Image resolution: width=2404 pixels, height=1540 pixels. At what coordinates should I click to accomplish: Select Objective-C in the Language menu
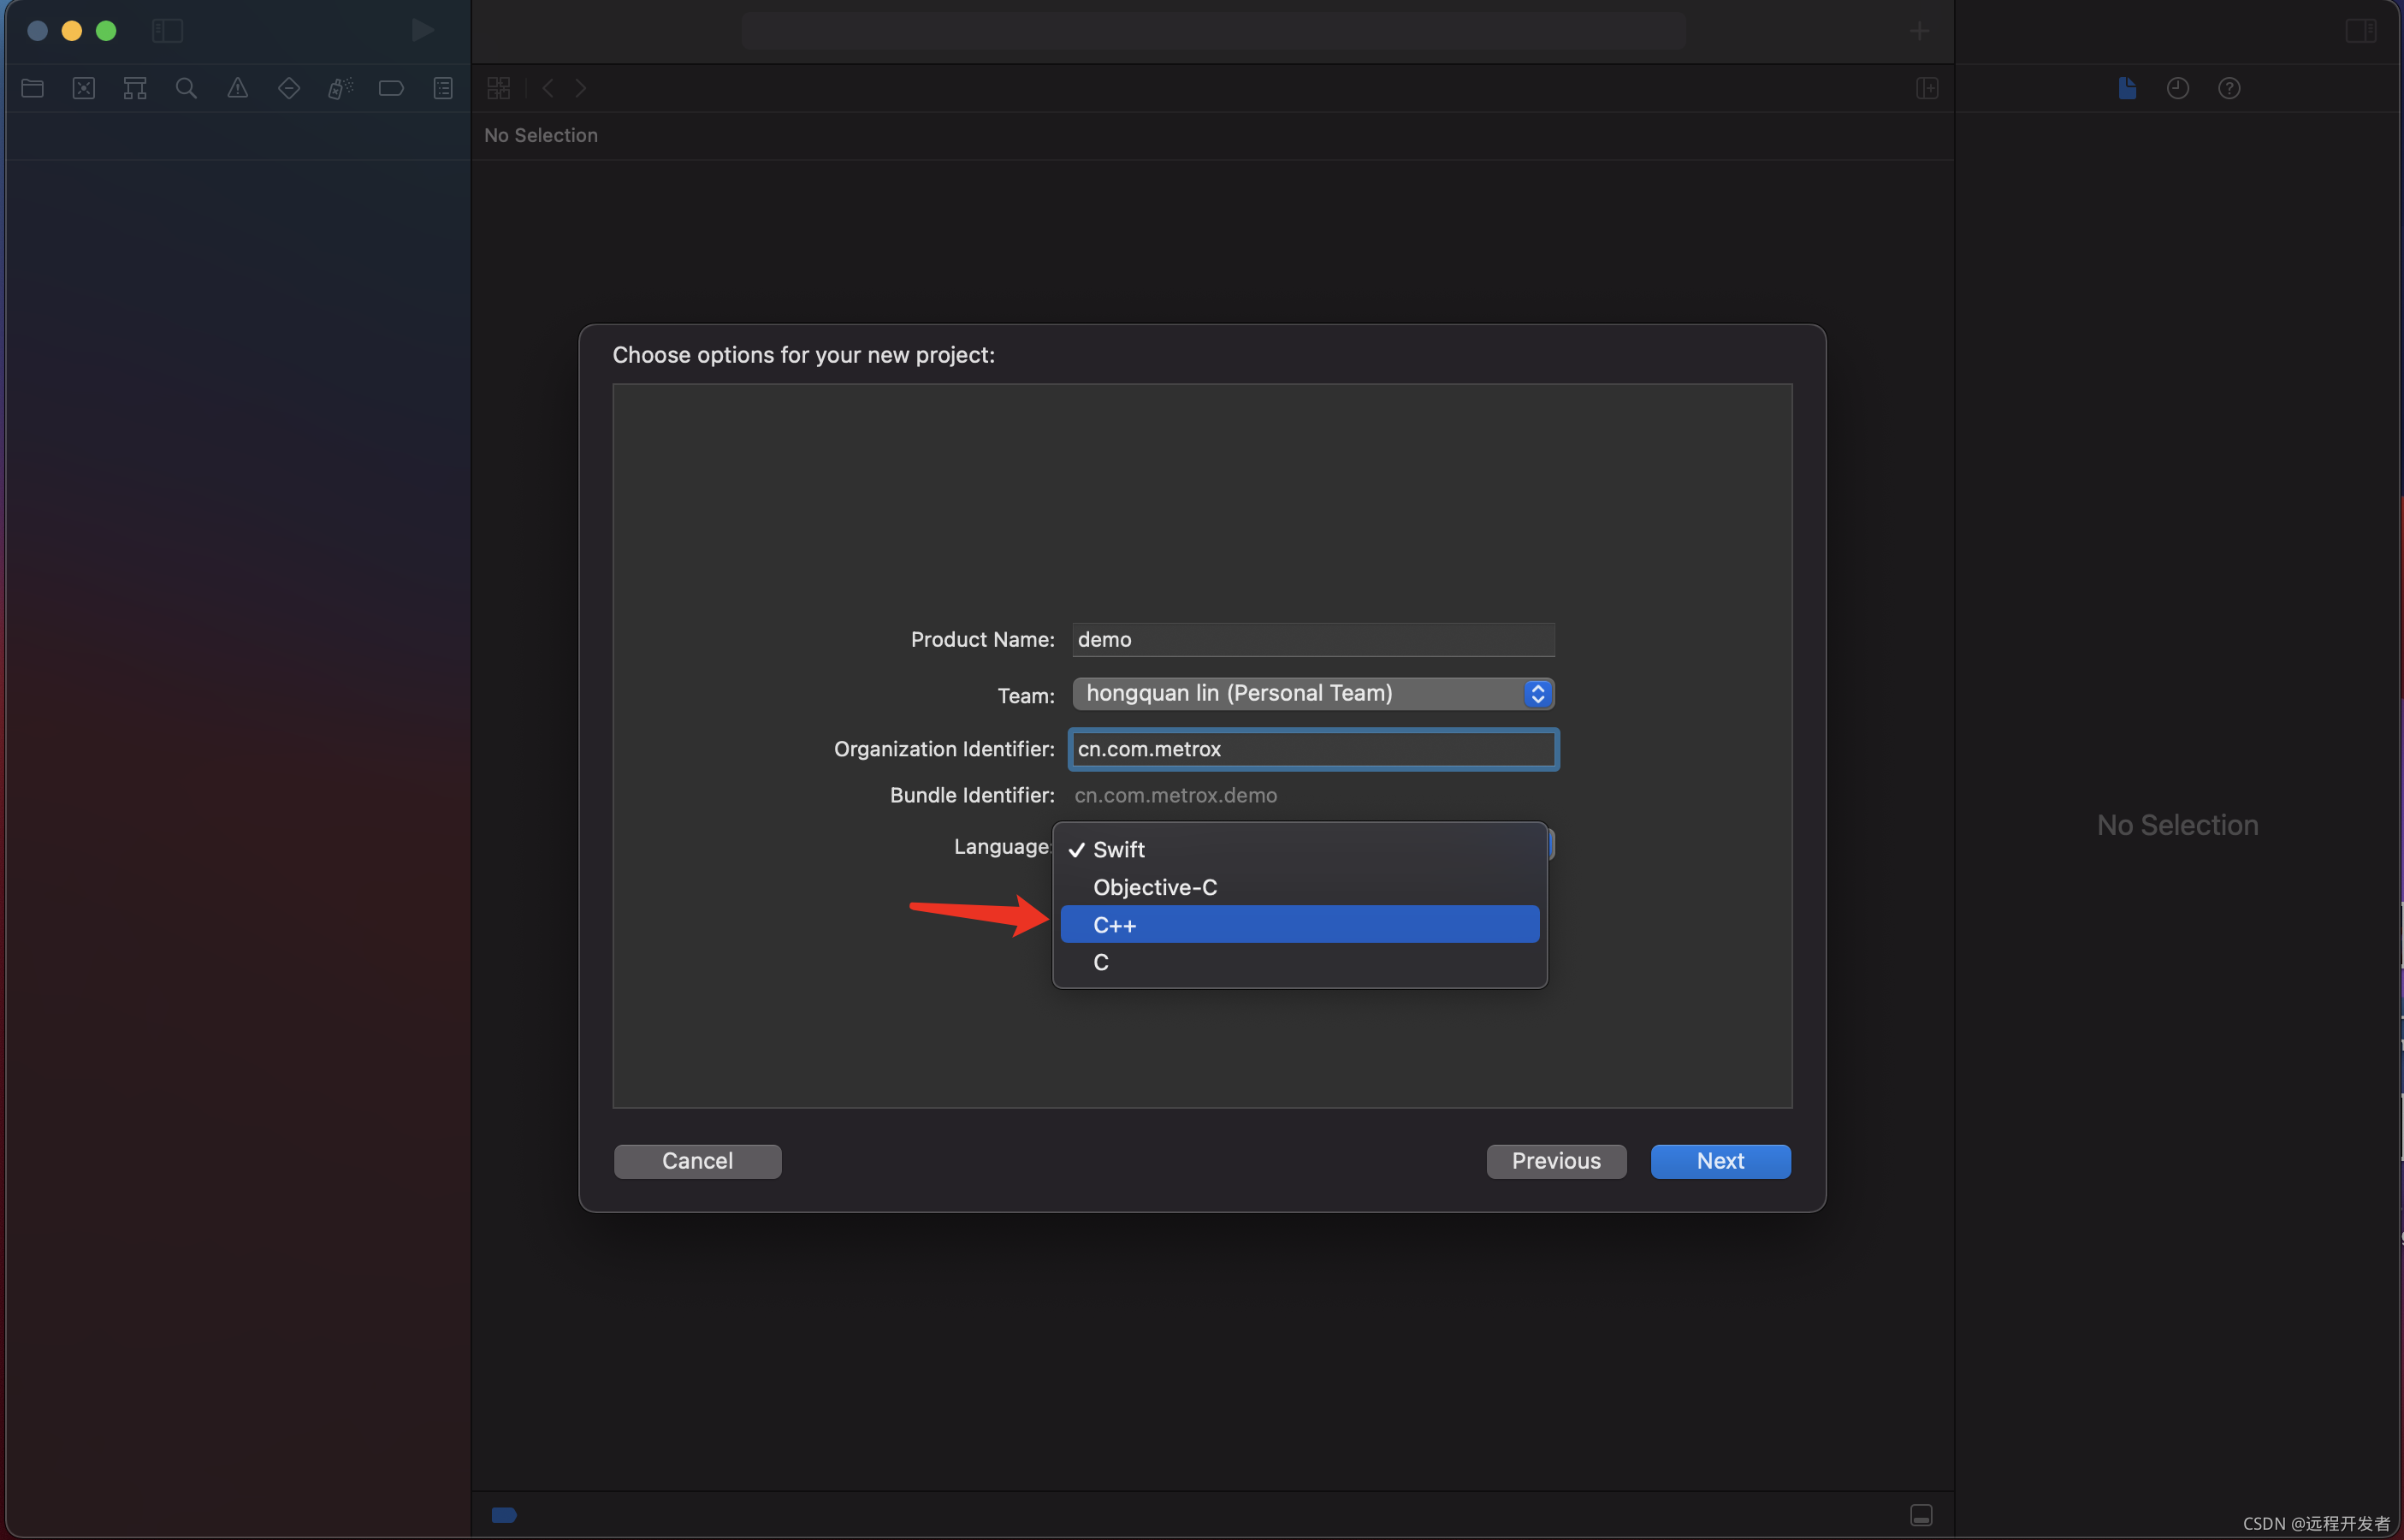click(1299, 887)
